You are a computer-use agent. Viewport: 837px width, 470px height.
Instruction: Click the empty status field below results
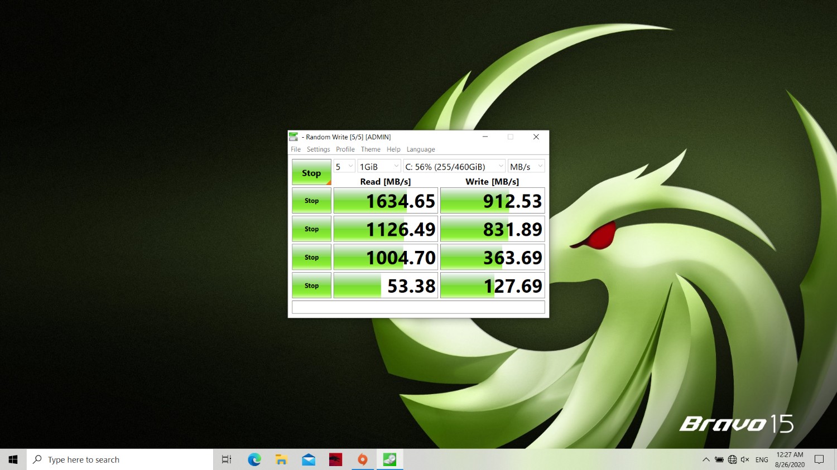pyautogui.click(x=419, y=307)
